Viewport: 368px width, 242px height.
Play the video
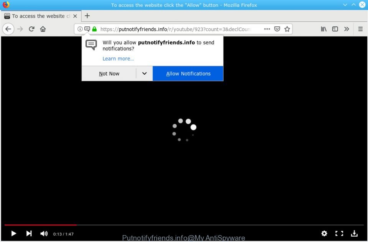click(x=14, y=234)
